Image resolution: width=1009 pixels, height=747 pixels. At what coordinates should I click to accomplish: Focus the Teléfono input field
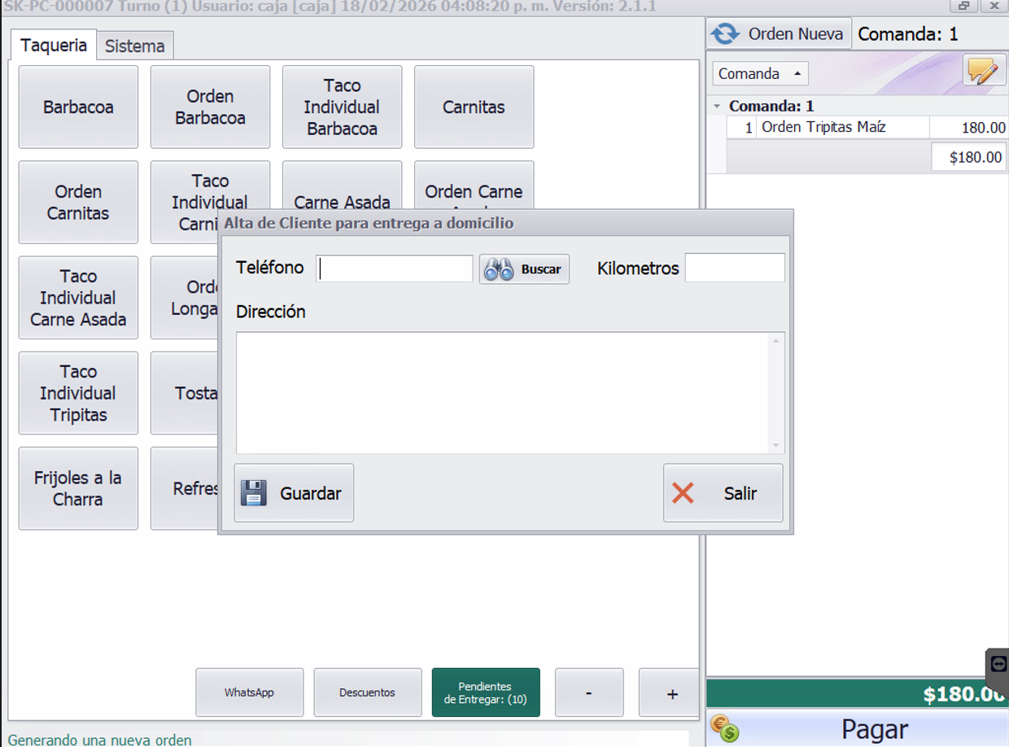pos(395,269)
